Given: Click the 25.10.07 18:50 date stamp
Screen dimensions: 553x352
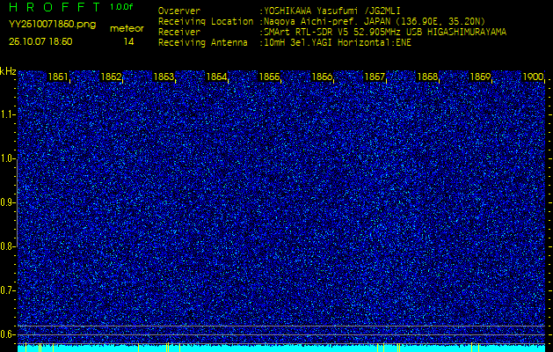Looking at the screenshot, I should tap(40, 41).
